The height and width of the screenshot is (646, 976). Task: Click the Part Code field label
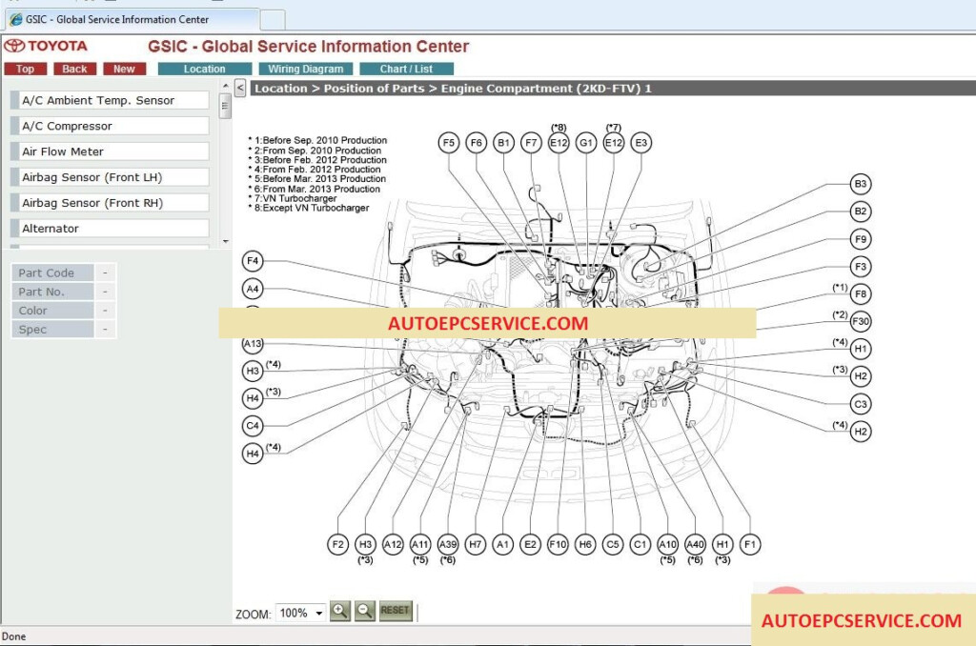(x=53, y=273)
